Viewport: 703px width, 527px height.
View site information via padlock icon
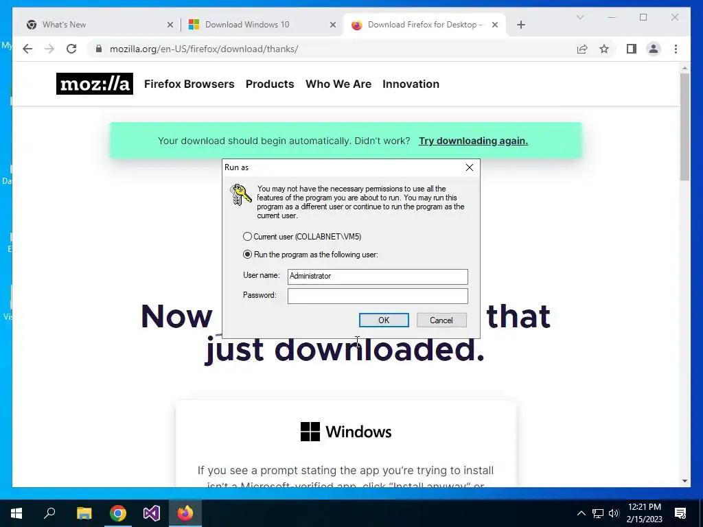[x=99, y=49]
